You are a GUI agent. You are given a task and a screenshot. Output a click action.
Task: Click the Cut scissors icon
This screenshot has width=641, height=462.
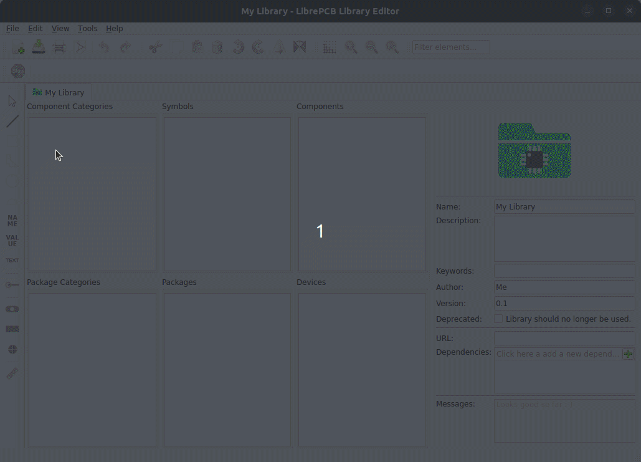tap(155, 47)
